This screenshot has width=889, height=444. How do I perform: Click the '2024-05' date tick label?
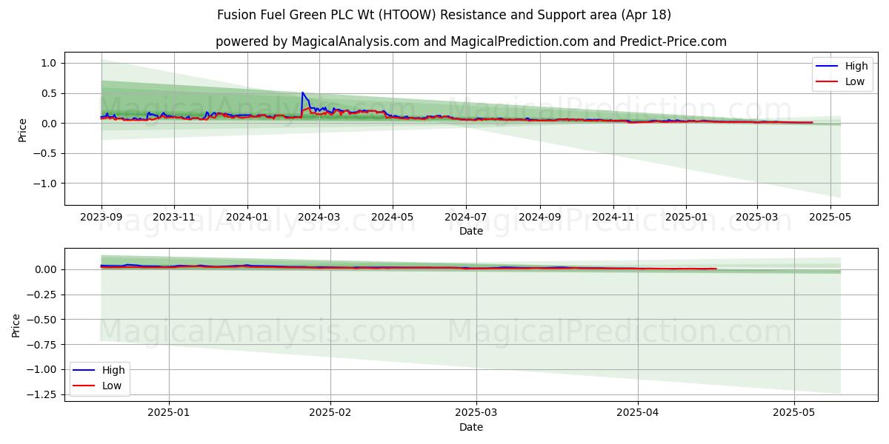pyautogui.click(x=392, y=217)
